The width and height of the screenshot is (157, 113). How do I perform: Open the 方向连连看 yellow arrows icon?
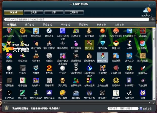(103, 80)
